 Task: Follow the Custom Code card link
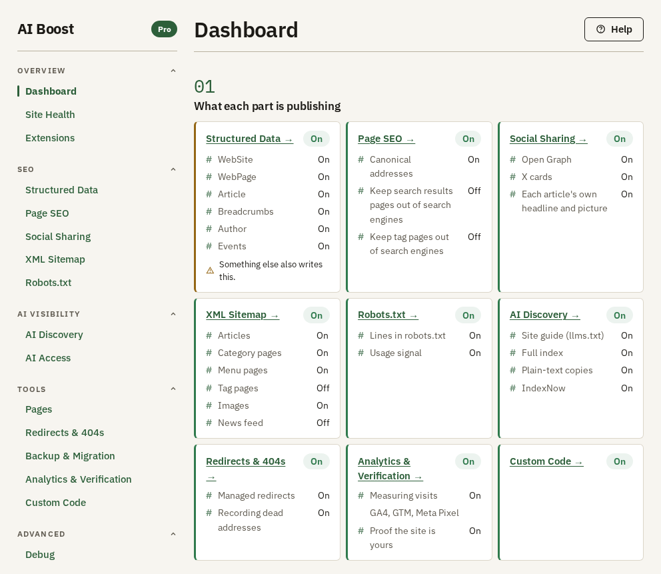[546, 462]
